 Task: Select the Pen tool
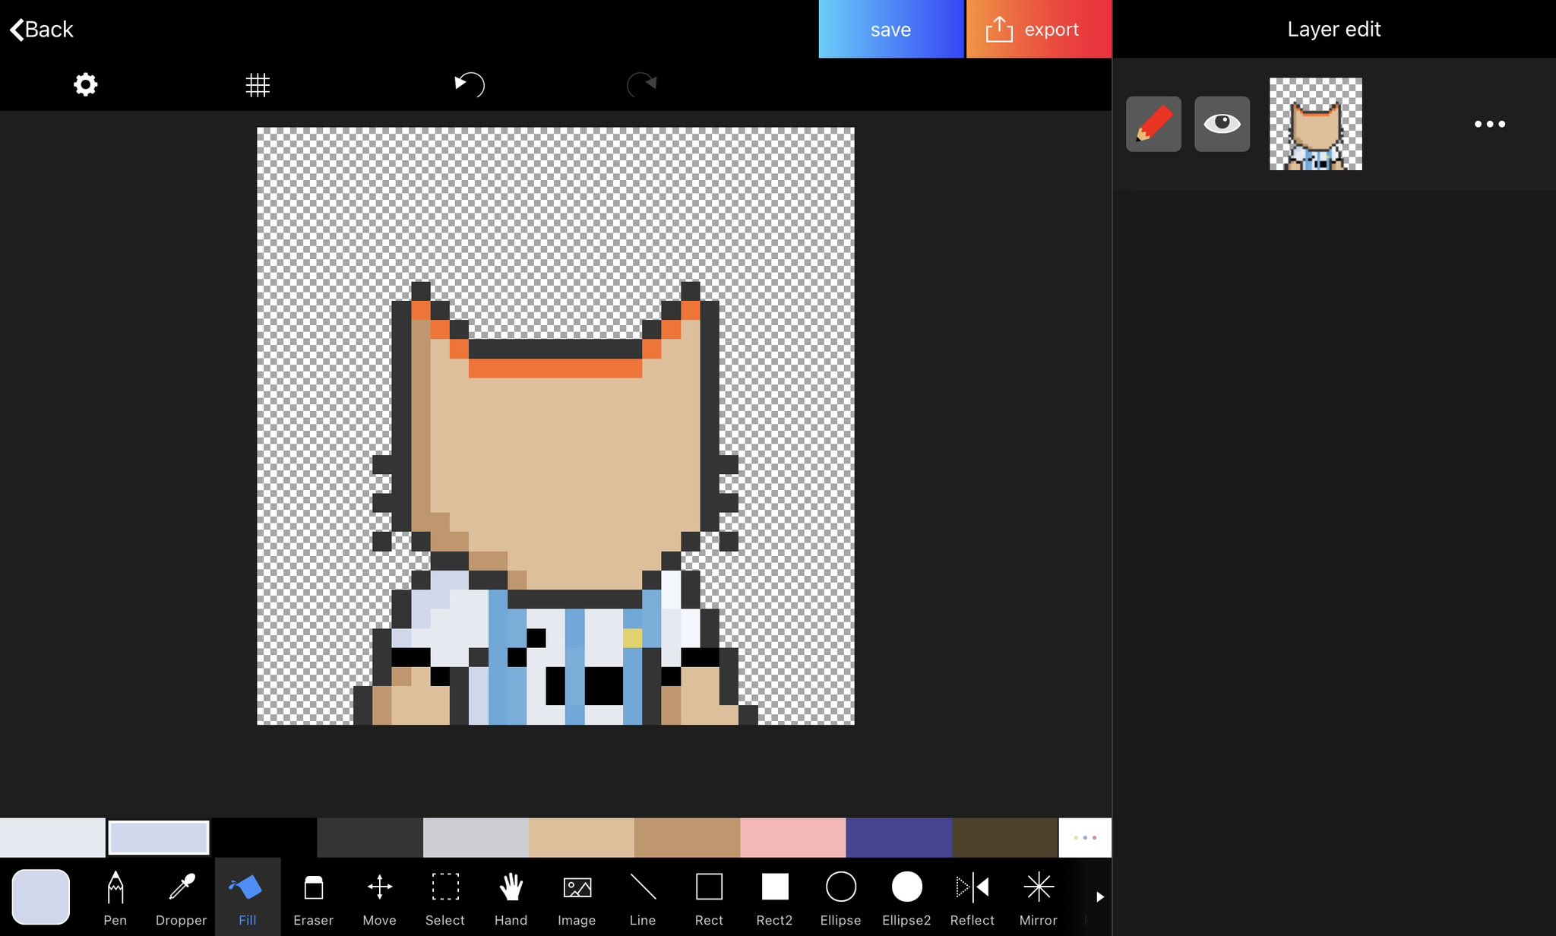point(115,896)
